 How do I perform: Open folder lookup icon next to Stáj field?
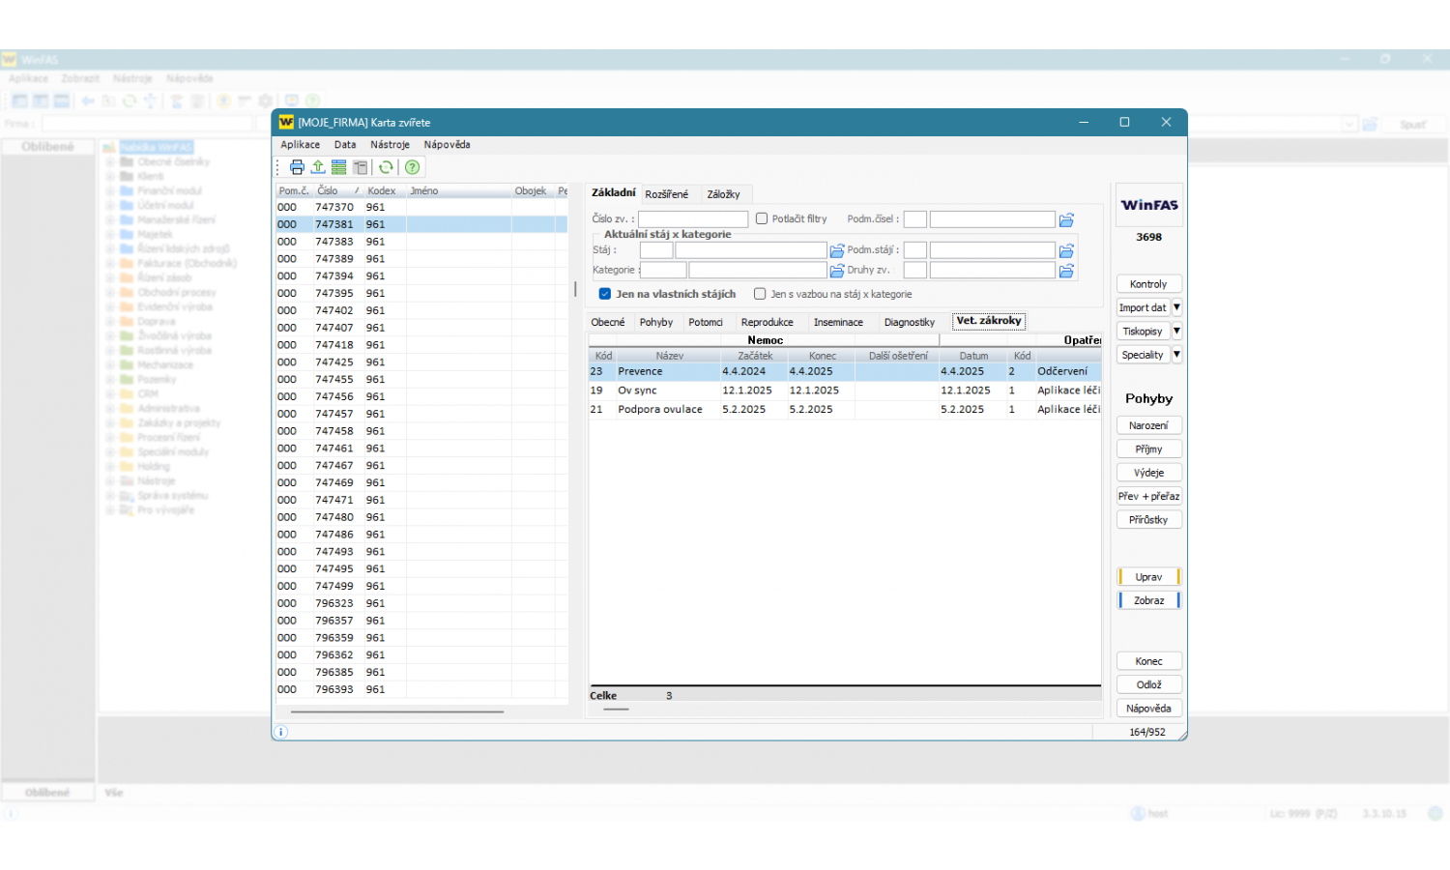837,250
